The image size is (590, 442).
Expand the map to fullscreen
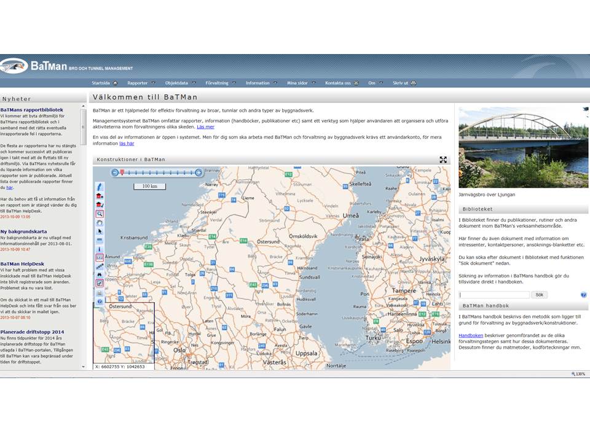coord(443,160)
